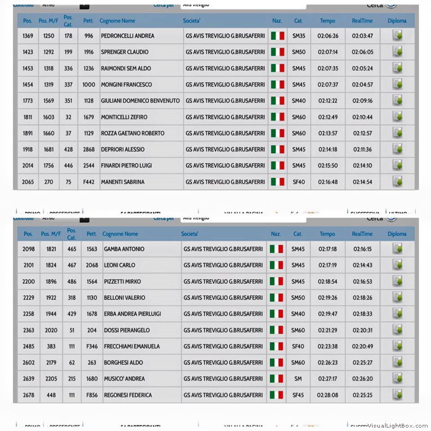Select name SPRENGER CLAUDIO
Screen dimensions: 431x431
click(x=125, y=52)
